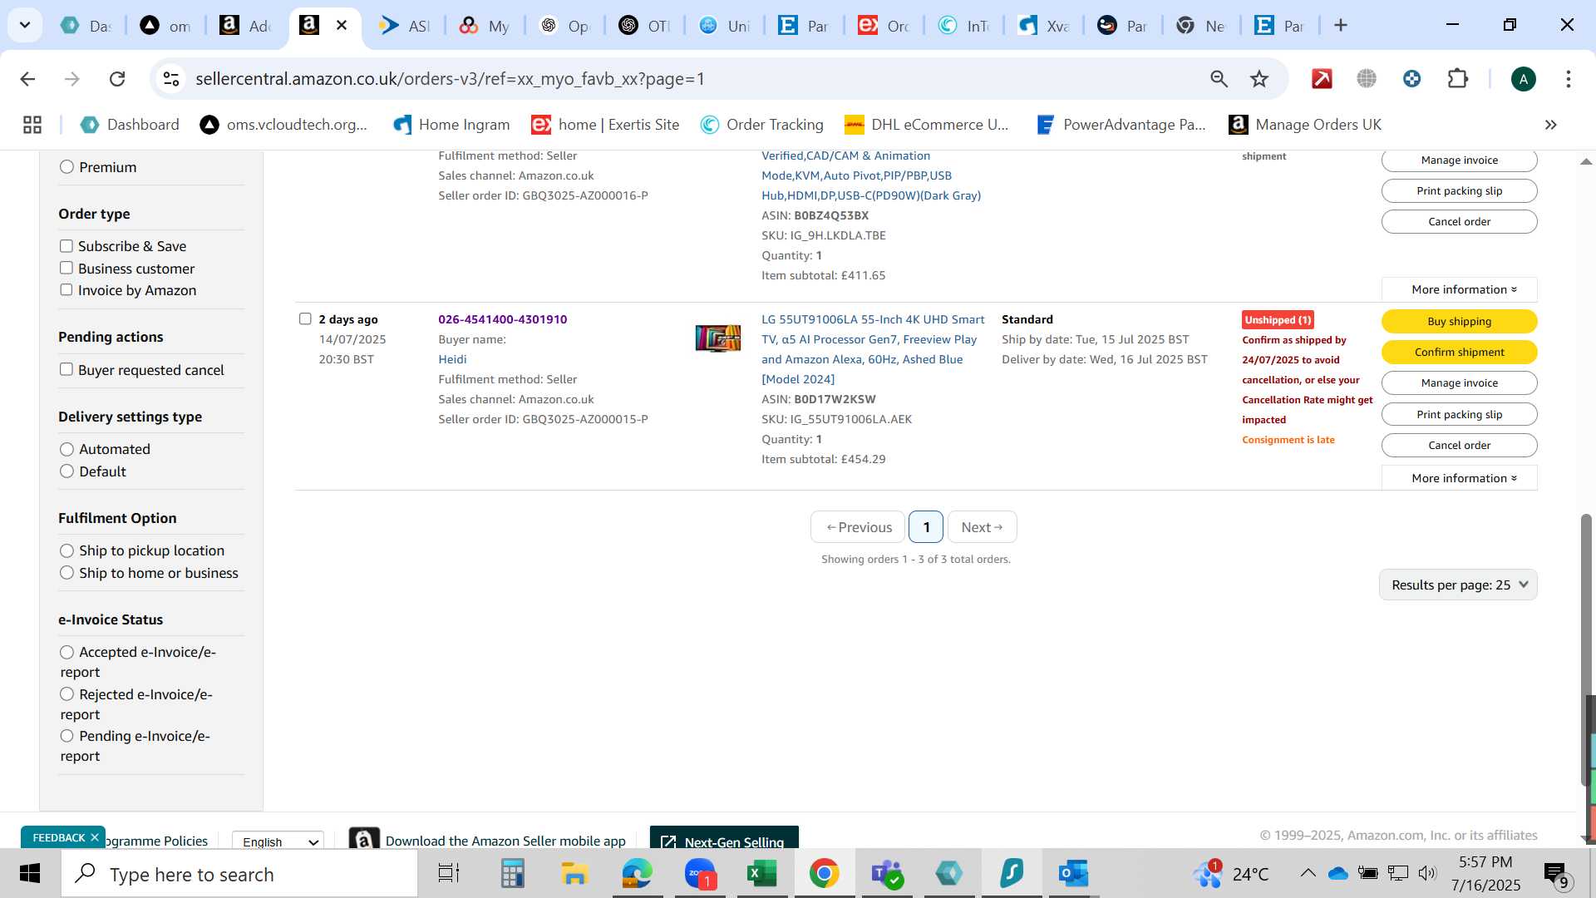Show hidden system tray icons
1596x898 pixels.
point(1308,873)
